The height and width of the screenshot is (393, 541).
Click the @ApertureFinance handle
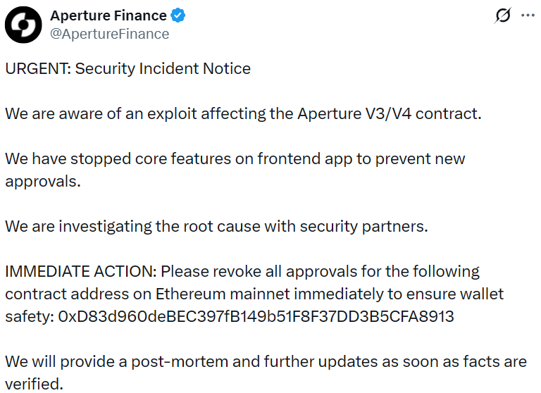110,34
